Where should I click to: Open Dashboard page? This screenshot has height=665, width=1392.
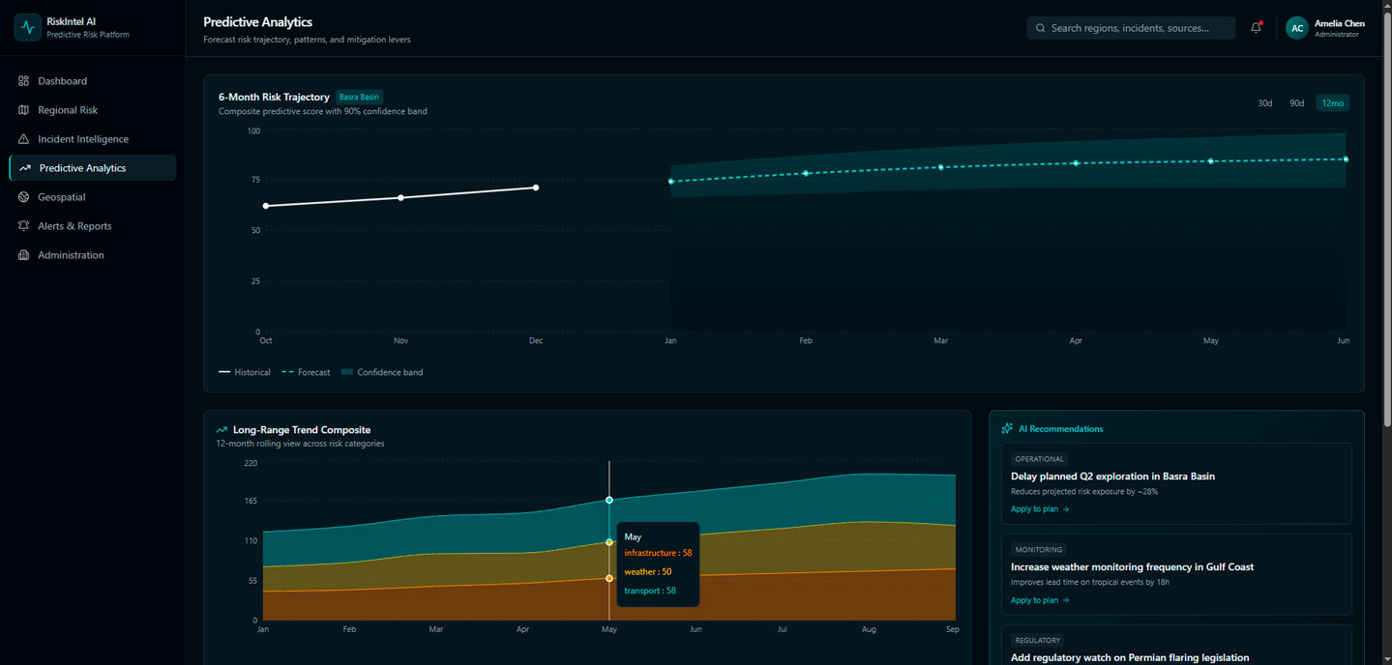[x=93, y=81]
